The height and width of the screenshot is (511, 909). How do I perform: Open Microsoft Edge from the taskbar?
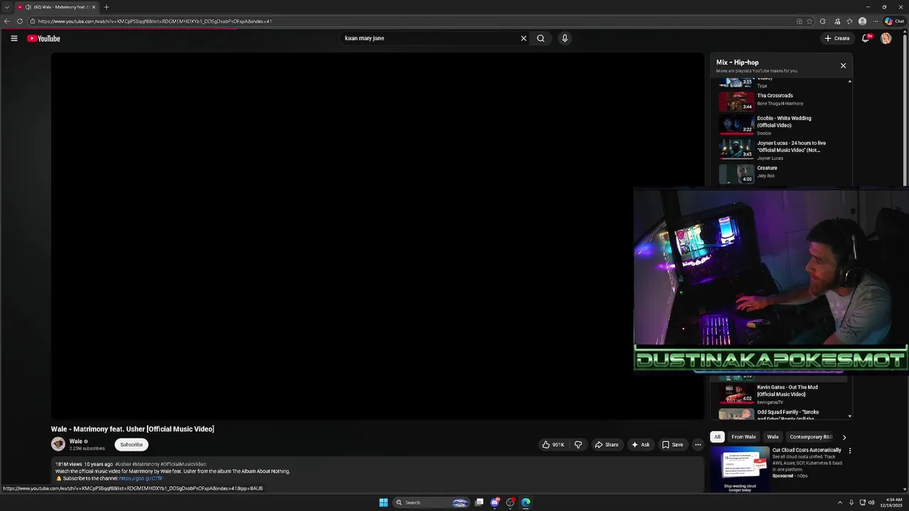tap(526, 502)
